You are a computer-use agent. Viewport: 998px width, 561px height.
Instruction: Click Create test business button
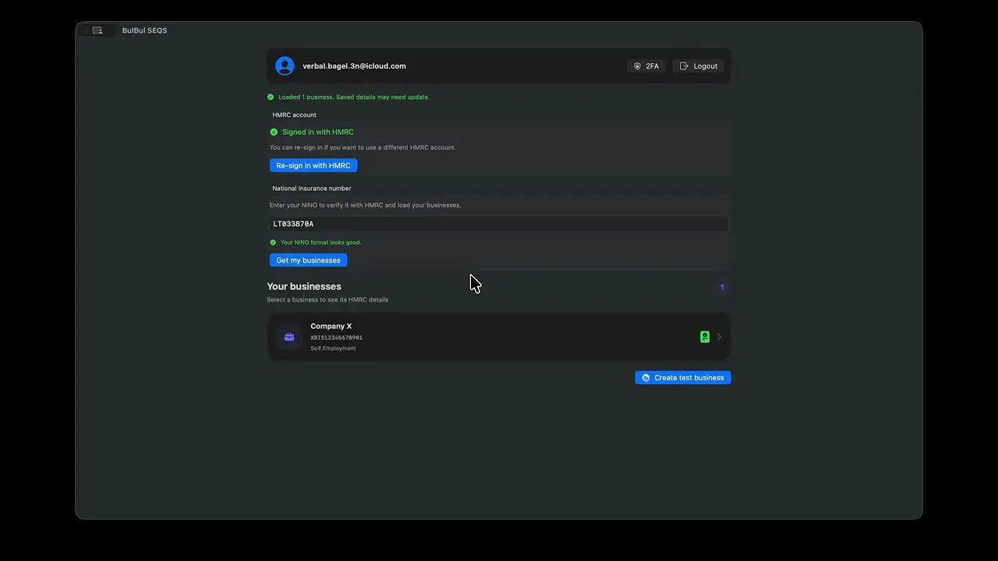[x=683, y=378]
